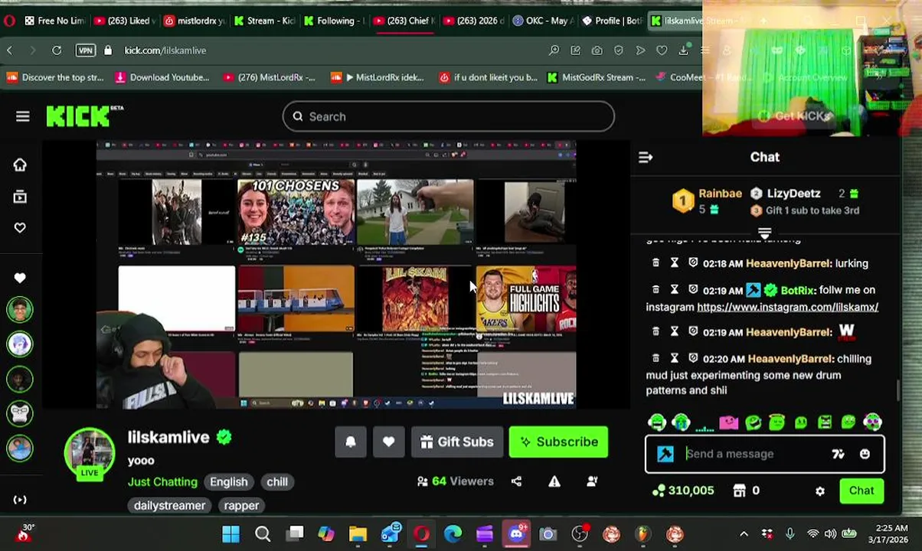This screenshot has height=551, width=922.
Task: Switch to '(263) Chief K' YouTube tab
Action: (x=403, y=21)
